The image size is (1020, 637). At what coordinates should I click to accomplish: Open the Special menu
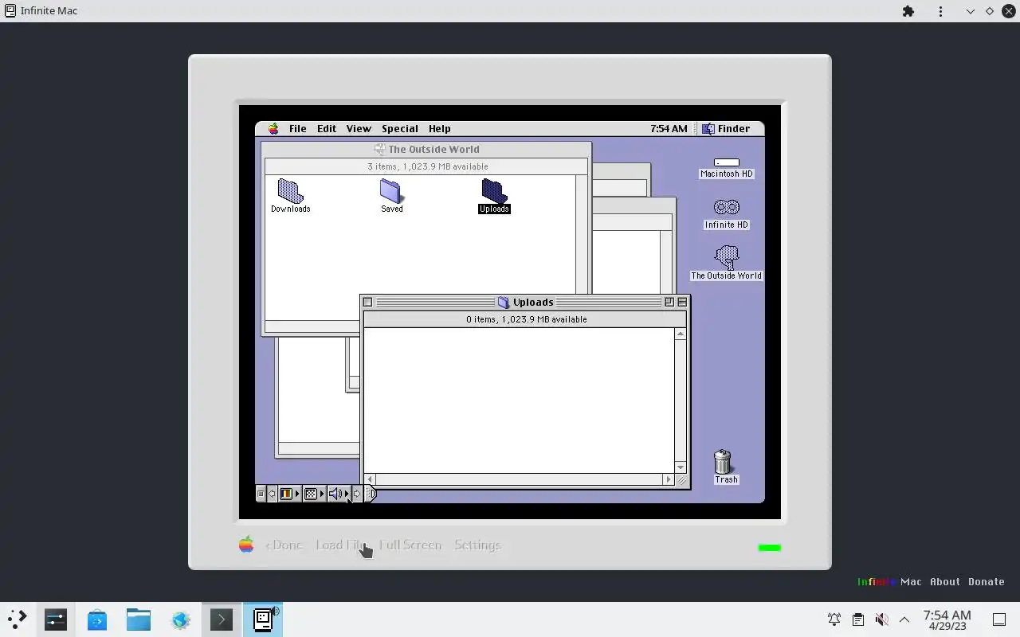400,129
